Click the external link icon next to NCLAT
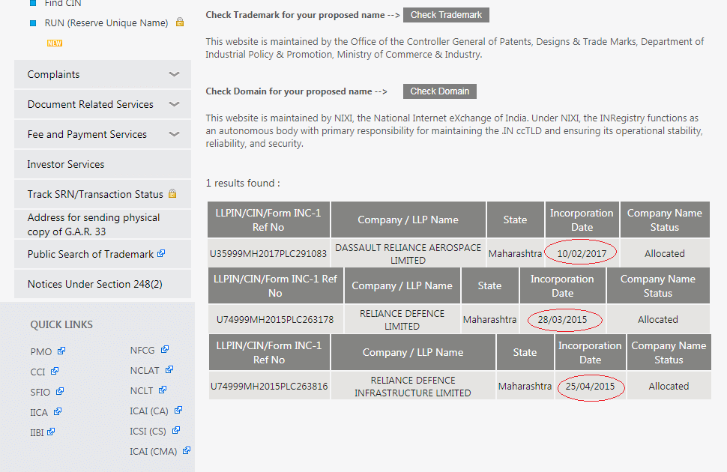Screen dimensions: 727x472 pyautogui.click(x=169, y=369)
